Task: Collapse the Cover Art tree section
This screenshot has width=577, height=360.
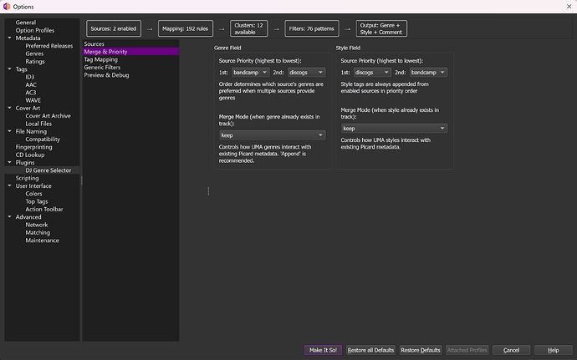Action: 9,108
